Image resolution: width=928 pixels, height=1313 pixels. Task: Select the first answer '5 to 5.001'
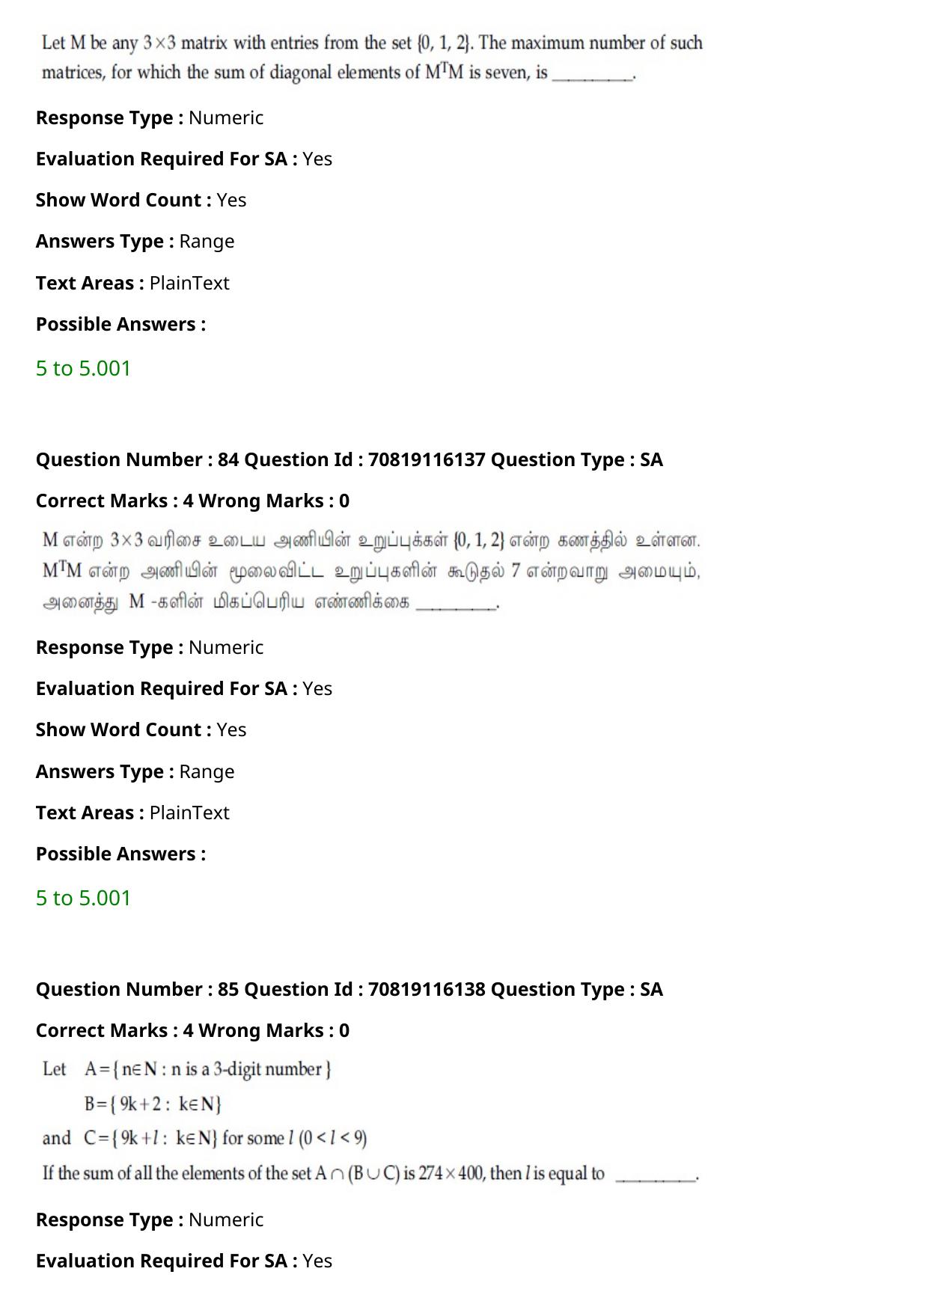[x=83, y=368]
